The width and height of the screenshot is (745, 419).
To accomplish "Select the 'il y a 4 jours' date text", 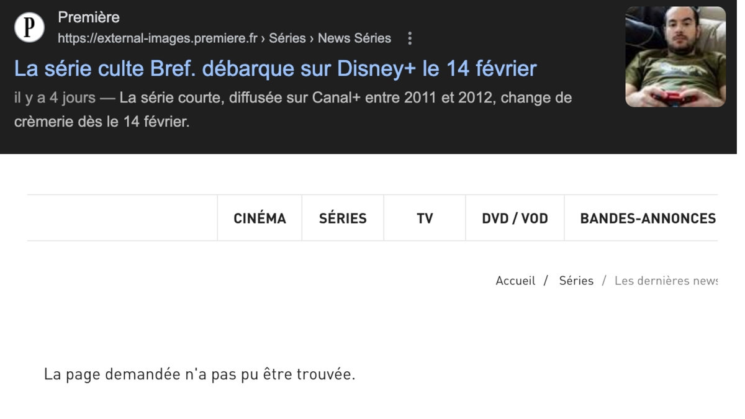I will [55, 98].
